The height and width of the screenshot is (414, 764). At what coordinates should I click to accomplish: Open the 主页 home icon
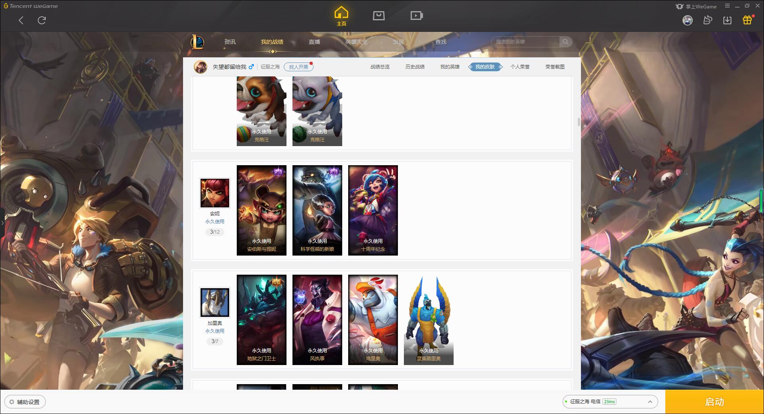[x=341, y=16]
